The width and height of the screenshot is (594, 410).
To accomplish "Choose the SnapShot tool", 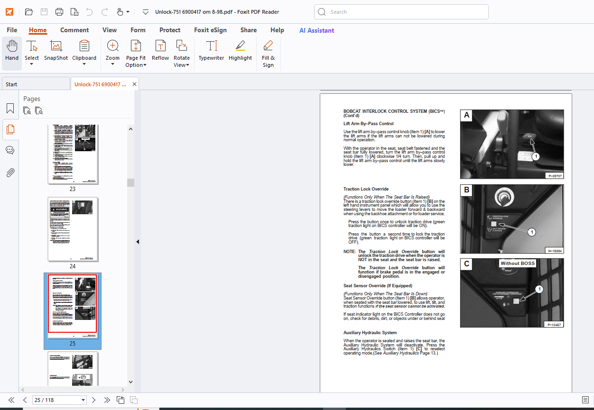I will (x=56, y=51).
